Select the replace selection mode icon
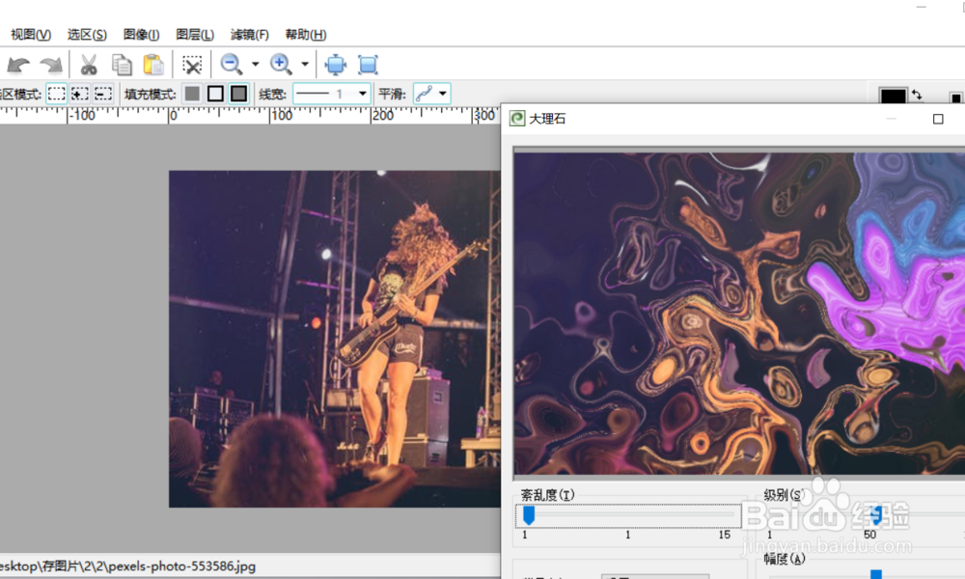Viewport: 965px width, 579px height. 57,95
